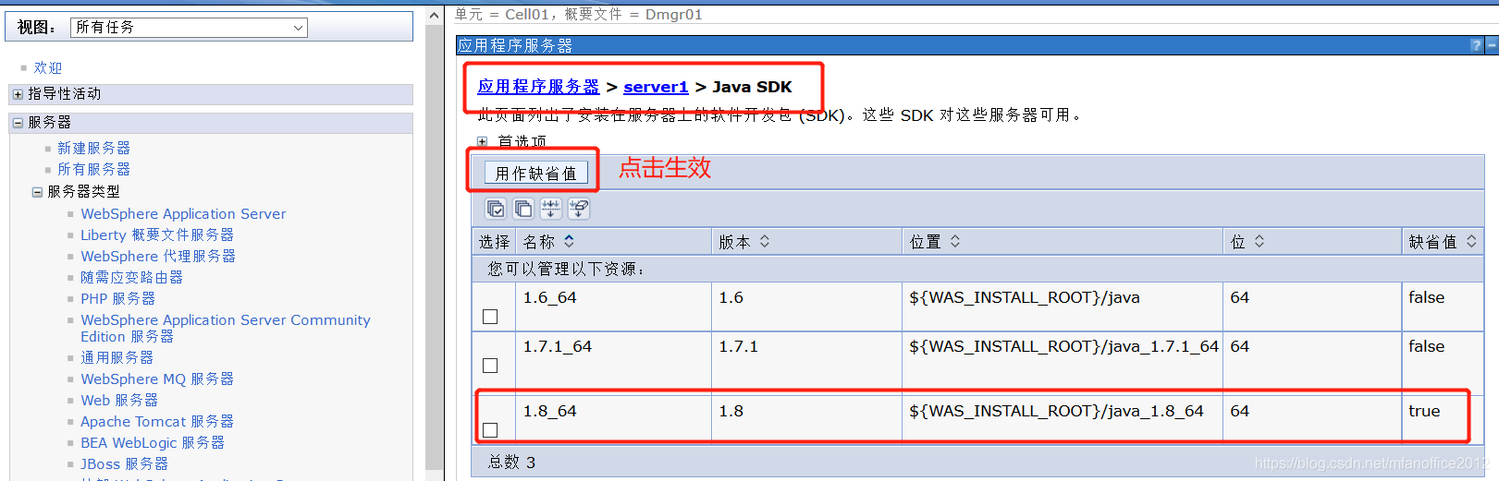This screenshot has width=1499, height=481.
Task: Open the 视图 dropdown showing 所有任务
Action: coord(189,28)
